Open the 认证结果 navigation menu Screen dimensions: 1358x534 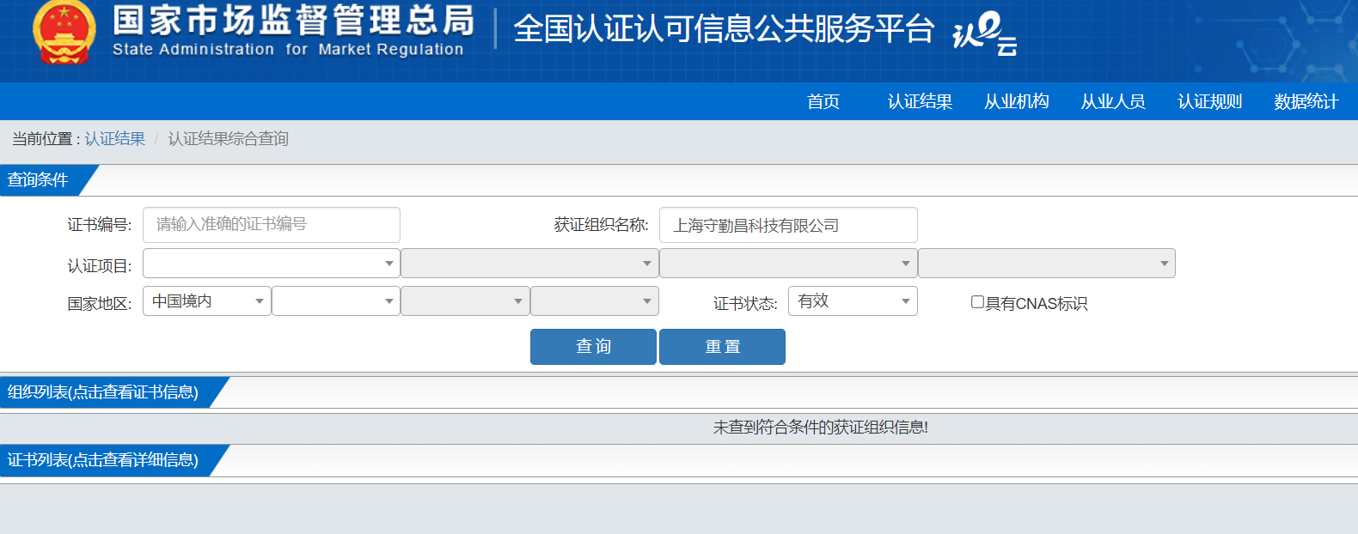tap(920, 101)
